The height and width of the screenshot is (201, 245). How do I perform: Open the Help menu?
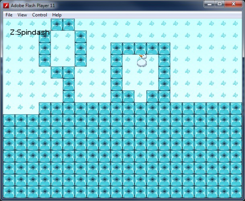click(x=57, y=15)
